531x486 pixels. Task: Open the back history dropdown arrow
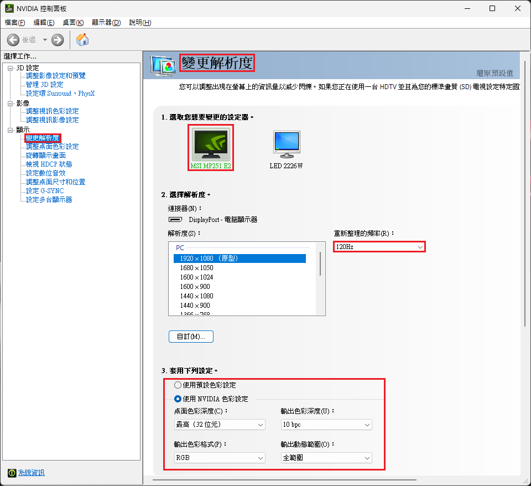point(45,40)
